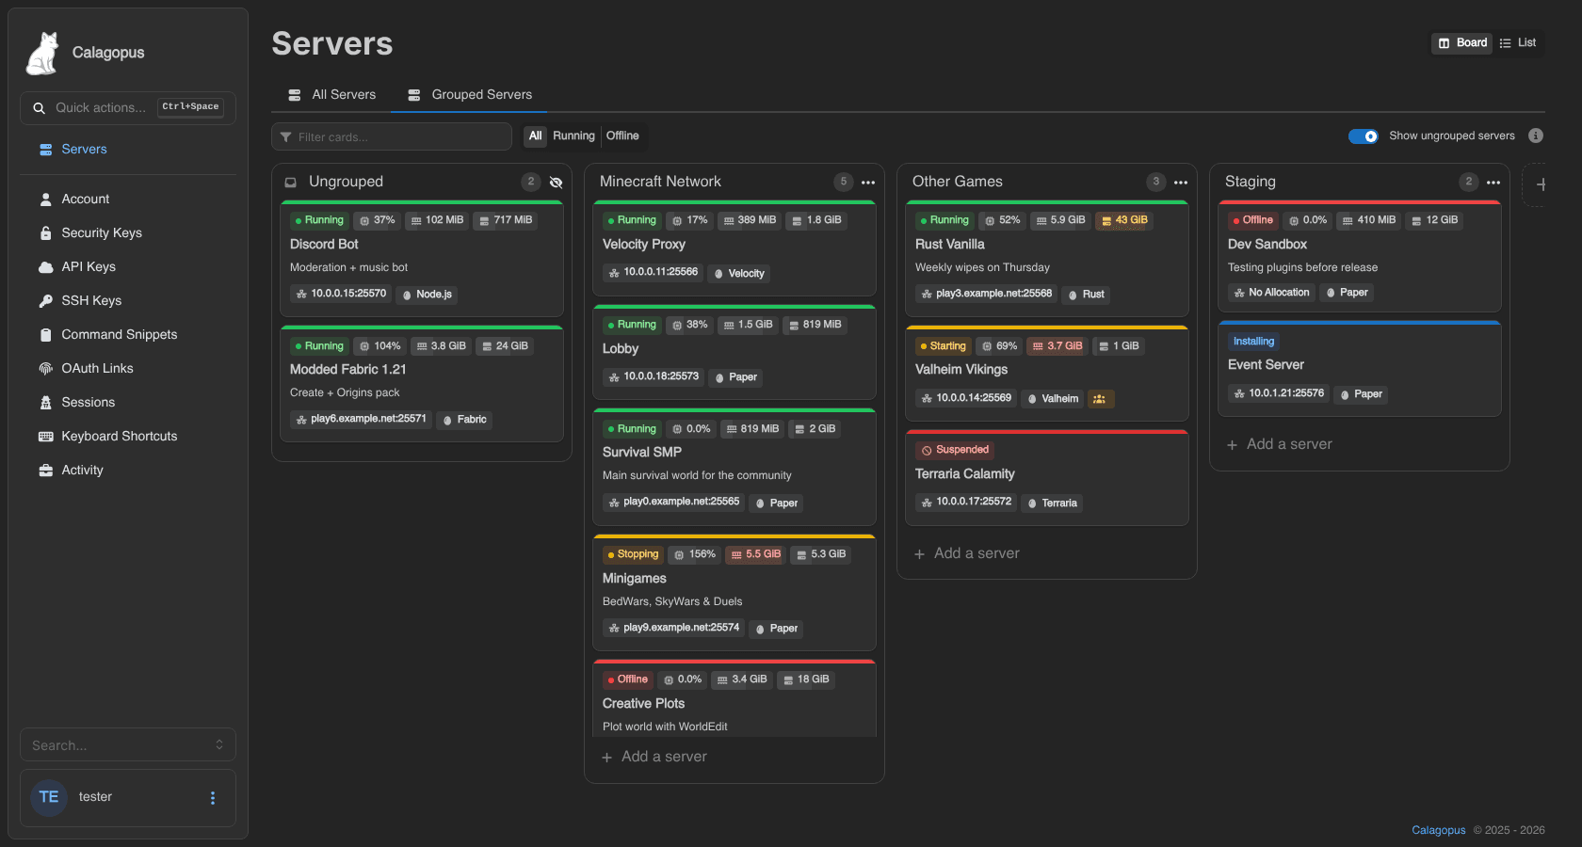Click the Servers sidebar icon
Screen dimensions: 1582x847
click(x=45, y=150)
